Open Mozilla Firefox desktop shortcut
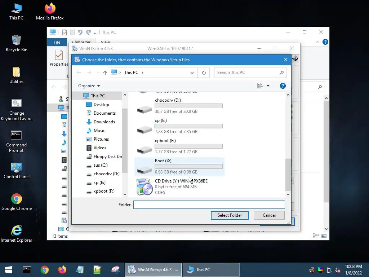 pyautogui.click(x=50, y=12)
